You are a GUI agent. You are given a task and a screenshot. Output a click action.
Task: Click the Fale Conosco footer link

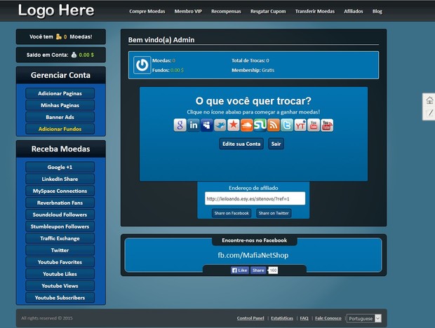coord(328,318)
